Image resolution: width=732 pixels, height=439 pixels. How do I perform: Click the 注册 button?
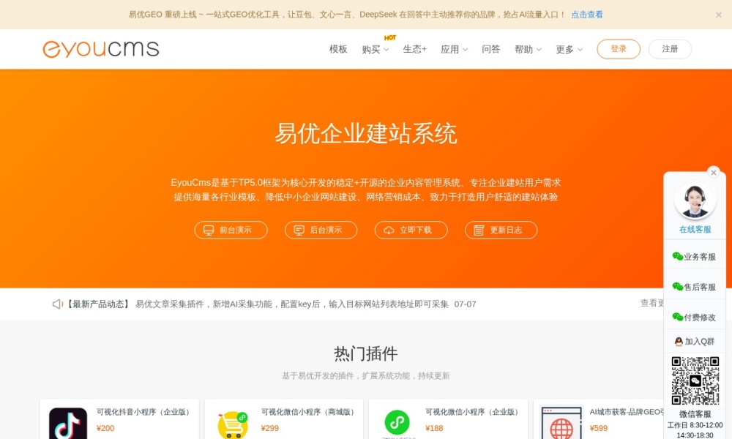[670, 49]
